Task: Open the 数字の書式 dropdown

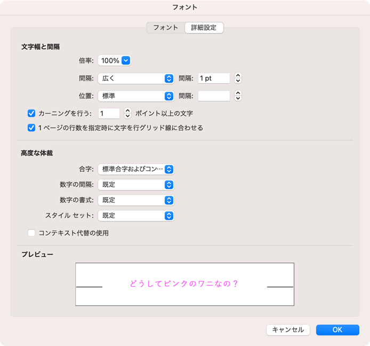Action: click(x=136, y=200)
